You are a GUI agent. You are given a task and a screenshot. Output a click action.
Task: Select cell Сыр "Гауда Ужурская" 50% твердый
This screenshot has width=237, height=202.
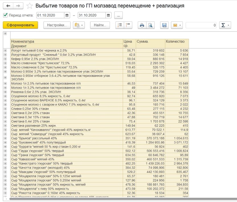[67, 151]
